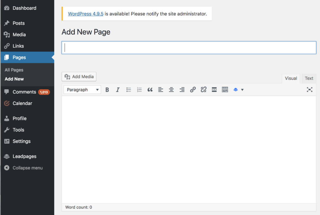
Task: Open the WordPress 4.9.5 update link
Action: (x=86, y=14)
